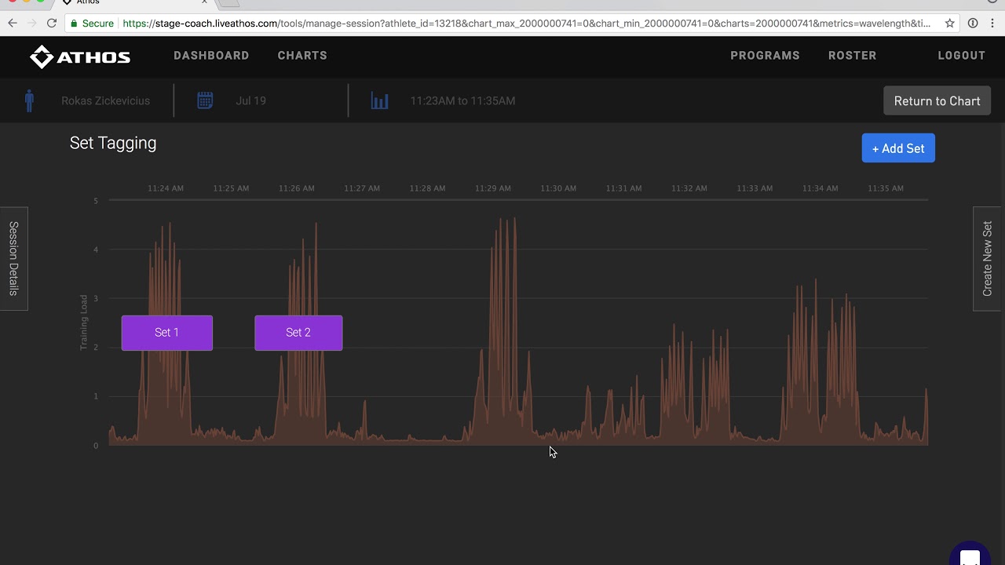Log out using the Logout link
The image size is (1005, 565).
pos(961,56)
